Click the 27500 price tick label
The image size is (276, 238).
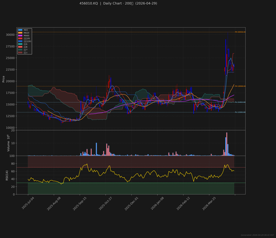pos(10,46)
